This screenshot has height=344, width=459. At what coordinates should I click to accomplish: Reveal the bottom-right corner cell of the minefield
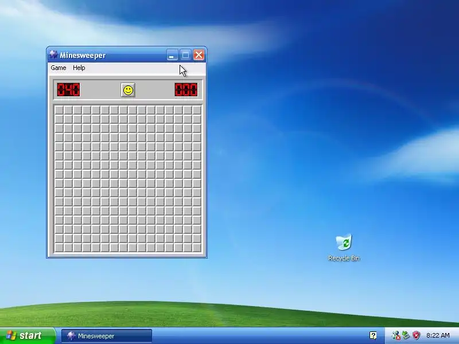pos(197,248)
